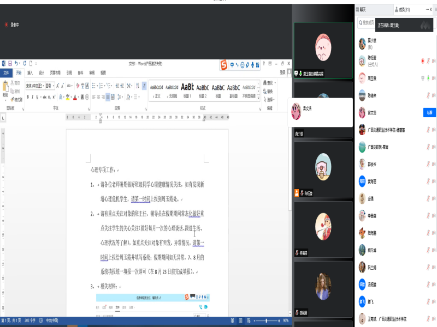Click the Save icon in Word's title bar
437x327 pixels.
coord(10,64)
